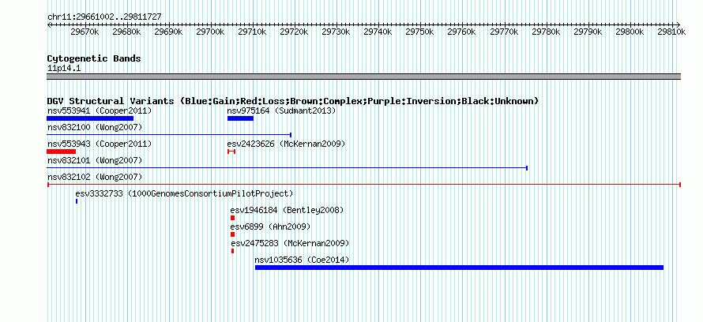The height and width of the screenshot is (322, 703).
Task: Click the nsv553941 (Cooper2011) variant label
Action: coord(100,110)
